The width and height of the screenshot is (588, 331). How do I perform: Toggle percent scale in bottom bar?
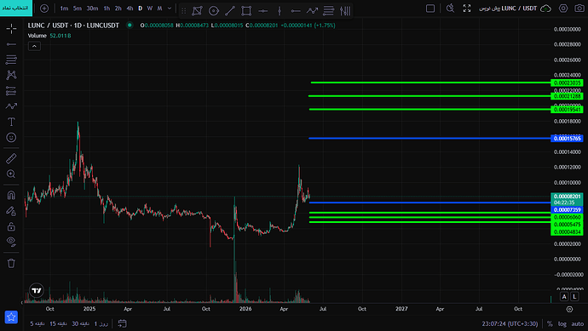[550, 323]
